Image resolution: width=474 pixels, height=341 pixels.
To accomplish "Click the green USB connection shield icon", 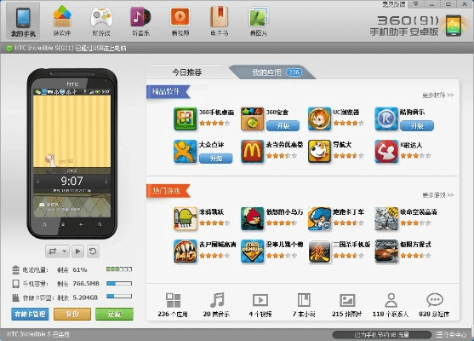I will (9, 48).
